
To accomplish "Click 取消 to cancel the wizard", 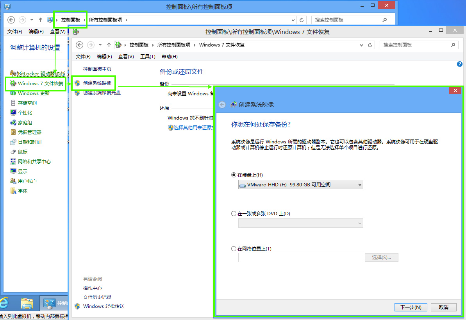I will (x=443, y=307).
